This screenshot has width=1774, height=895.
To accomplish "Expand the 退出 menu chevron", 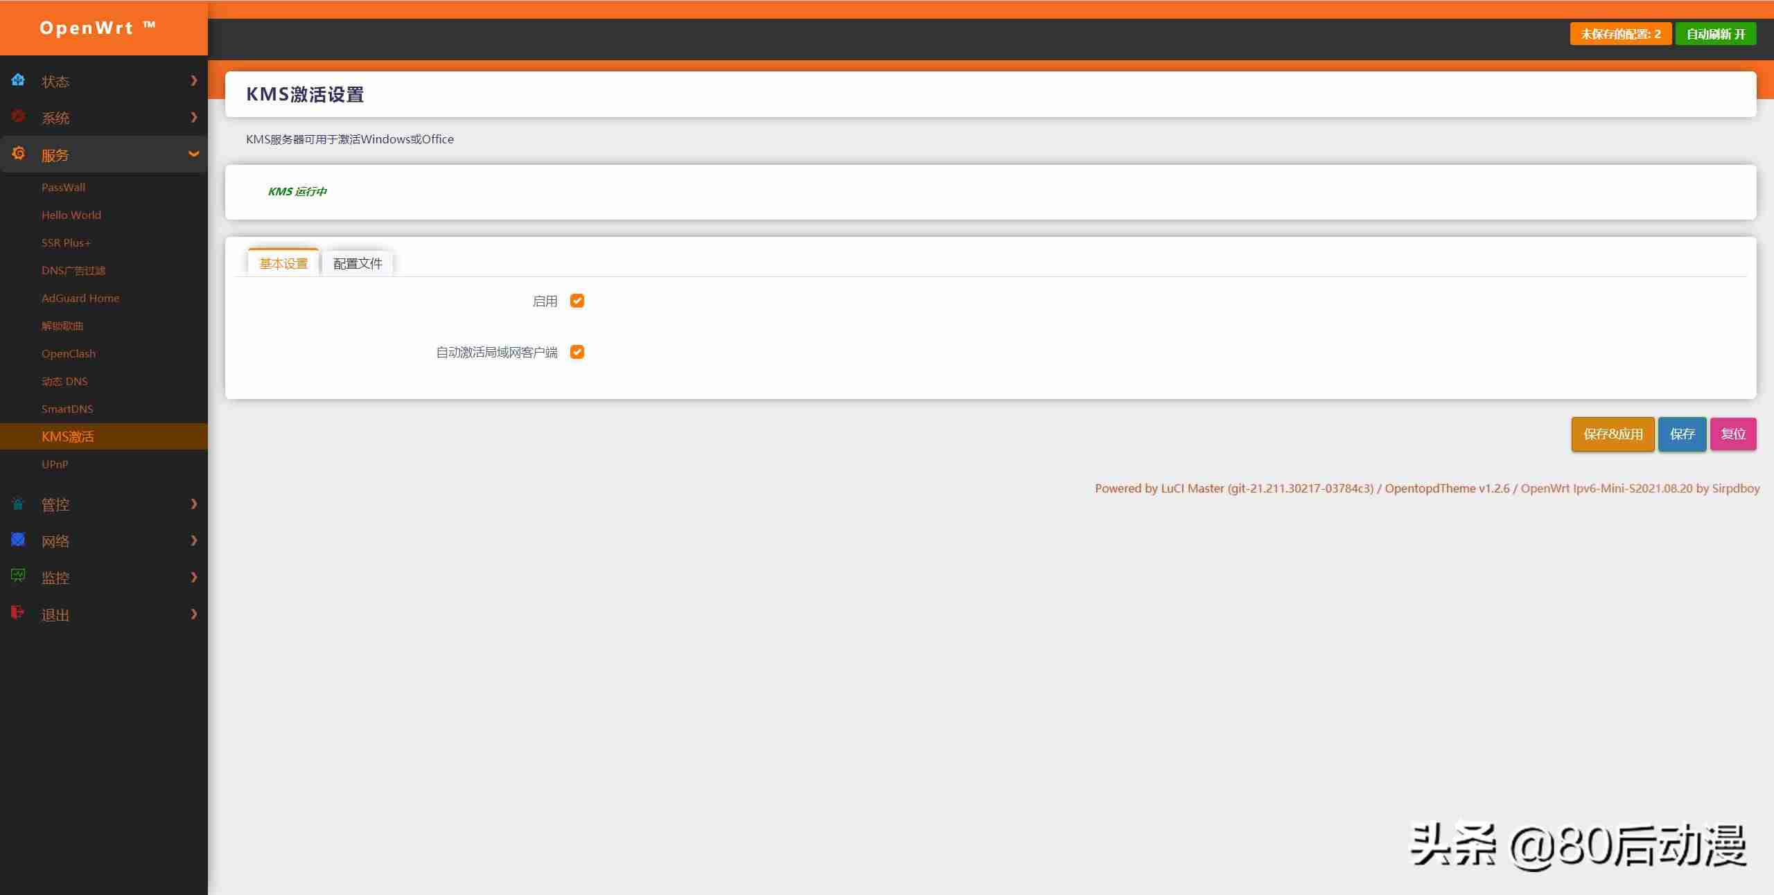I will coord(193,614).
